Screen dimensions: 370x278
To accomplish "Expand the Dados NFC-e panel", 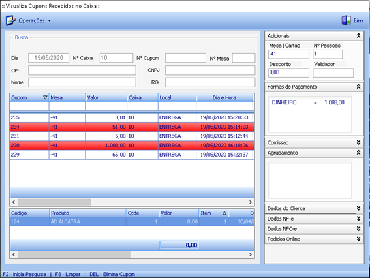I will click(358, 228).
